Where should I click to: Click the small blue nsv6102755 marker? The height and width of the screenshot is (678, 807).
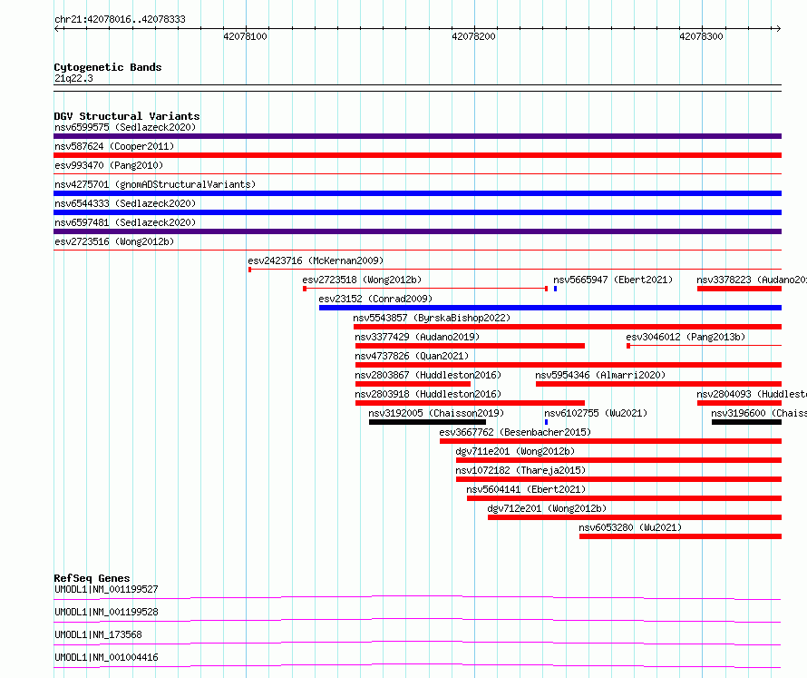[x=546, y=422]
